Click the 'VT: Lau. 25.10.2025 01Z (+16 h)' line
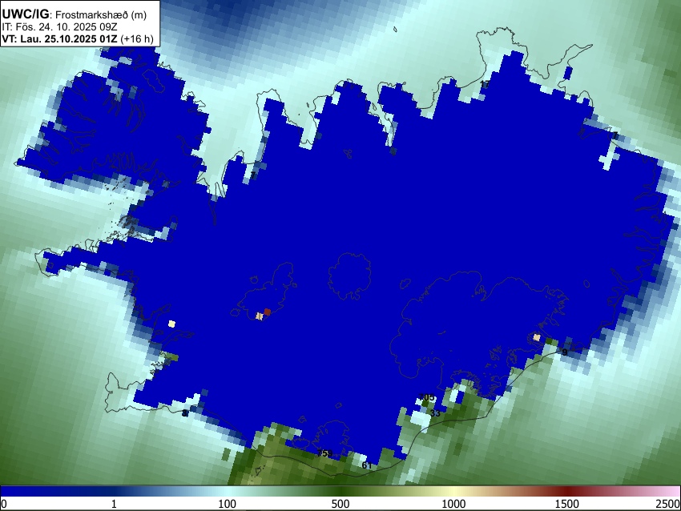 click(78, 39)
